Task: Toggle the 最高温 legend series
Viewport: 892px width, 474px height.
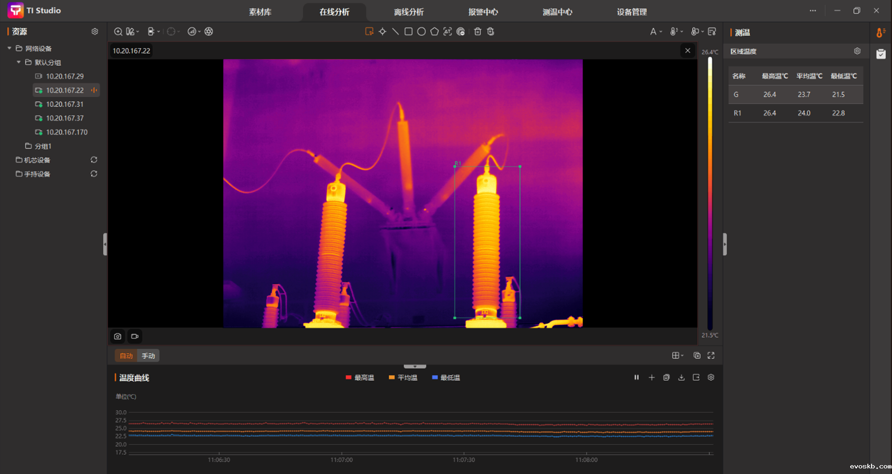Action: click(360, 378)
